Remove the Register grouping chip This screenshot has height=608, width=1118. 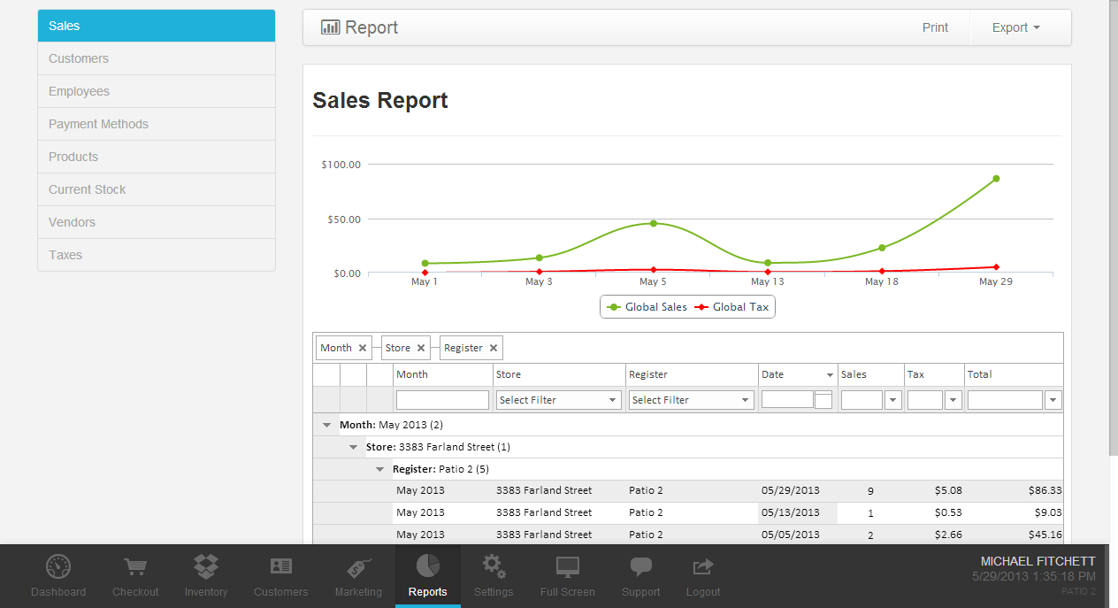[x=494, y=348]
